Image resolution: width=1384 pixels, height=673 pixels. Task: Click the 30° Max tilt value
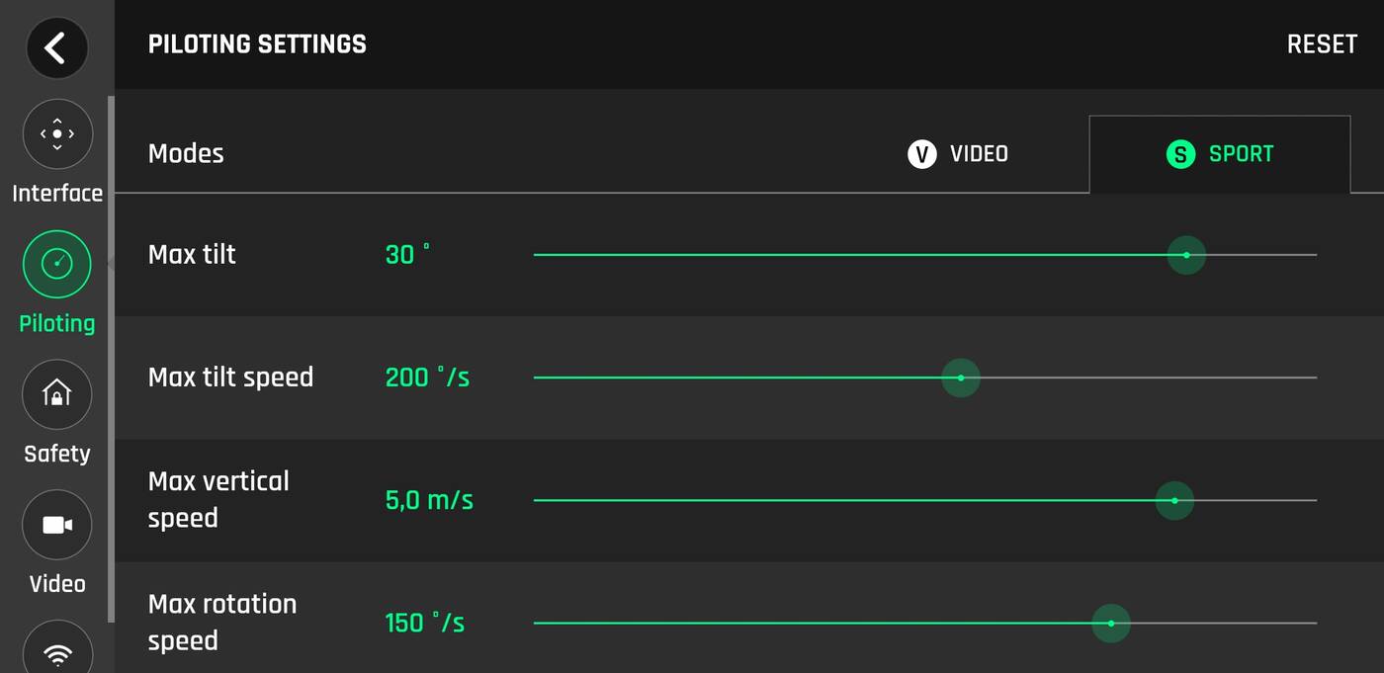pyautogui.click(x=407, y=255)
